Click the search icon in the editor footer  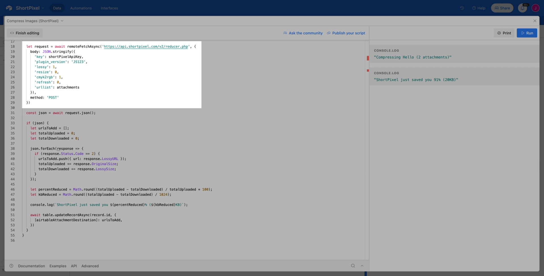tap(353, 266)
